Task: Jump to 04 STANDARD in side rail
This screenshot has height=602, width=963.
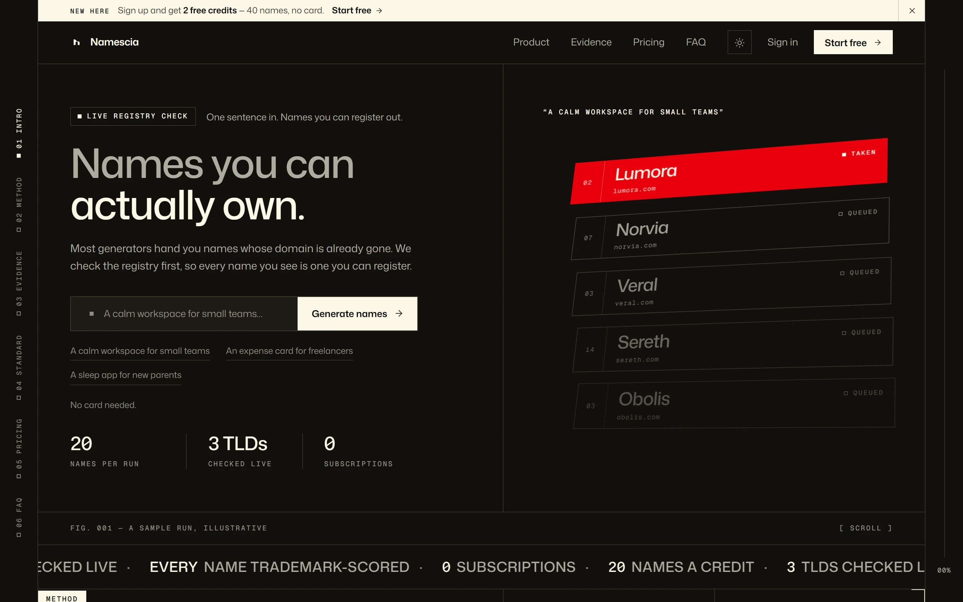Action: click(x=19, y=368)
